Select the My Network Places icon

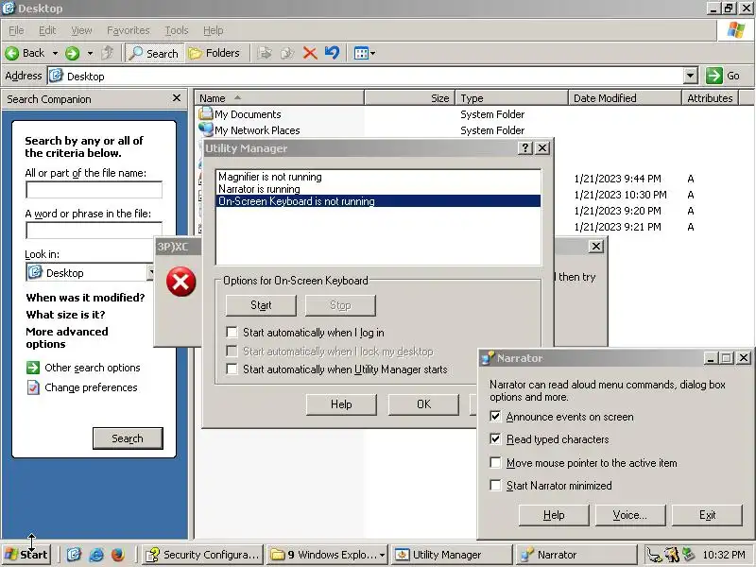pos(206,129)
